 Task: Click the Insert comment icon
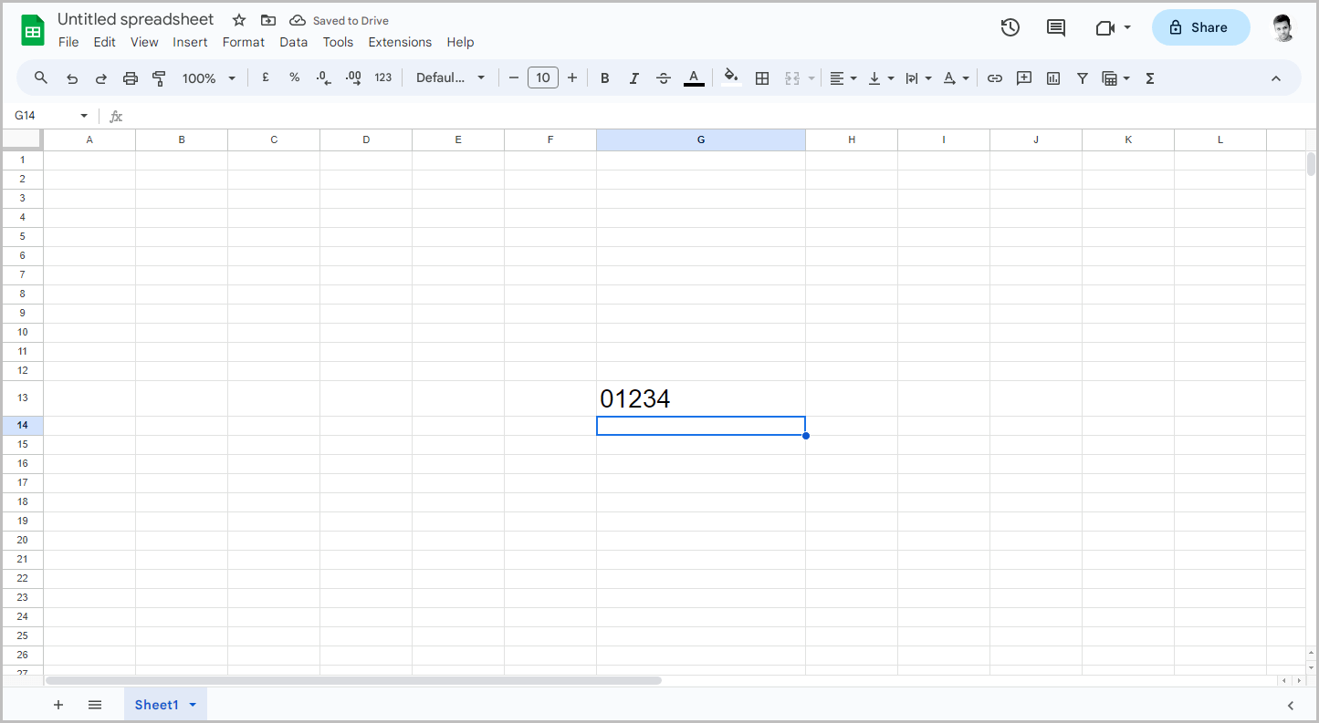point(1023,77)
